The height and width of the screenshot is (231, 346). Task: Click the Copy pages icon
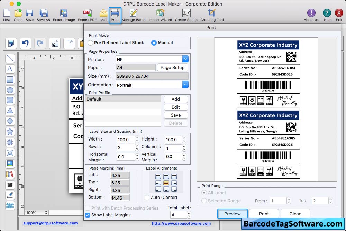69,43
